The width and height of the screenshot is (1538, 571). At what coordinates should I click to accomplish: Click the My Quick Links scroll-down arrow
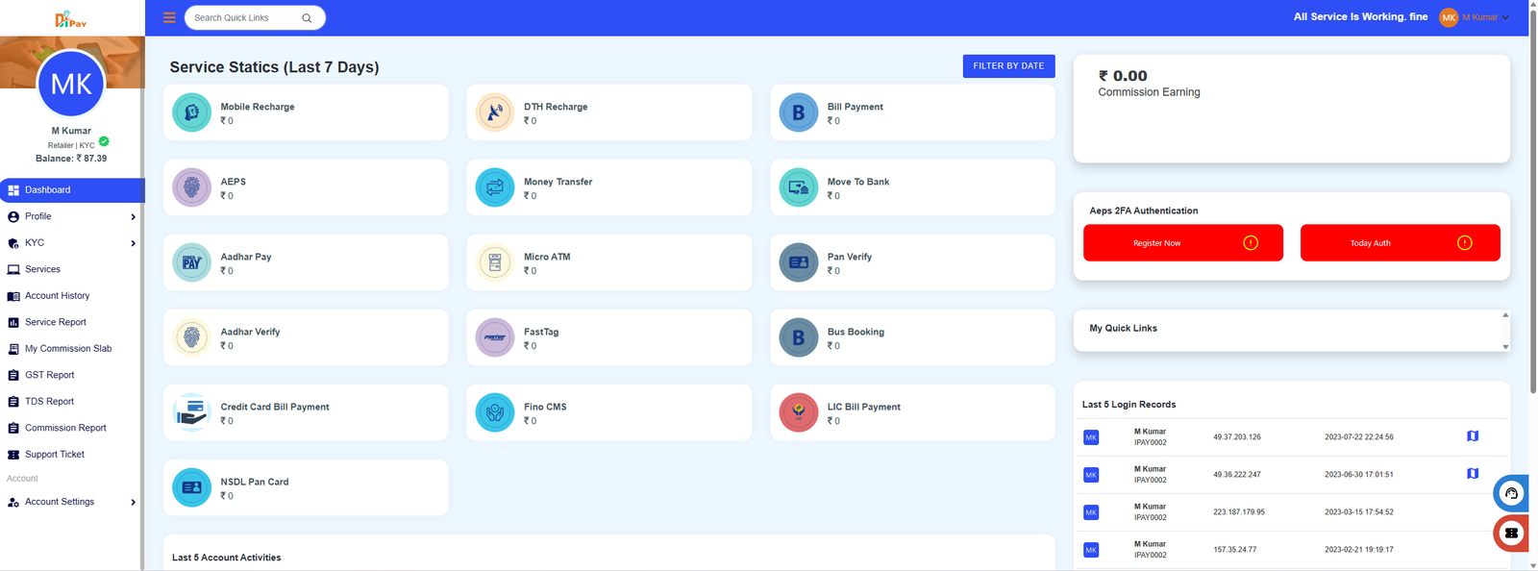click(x=1505, y=347)
